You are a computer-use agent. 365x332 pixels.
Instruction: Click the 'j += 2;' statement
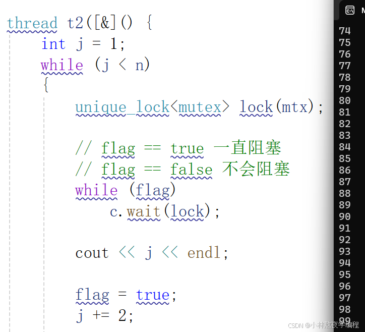click(x=104, y=316)
